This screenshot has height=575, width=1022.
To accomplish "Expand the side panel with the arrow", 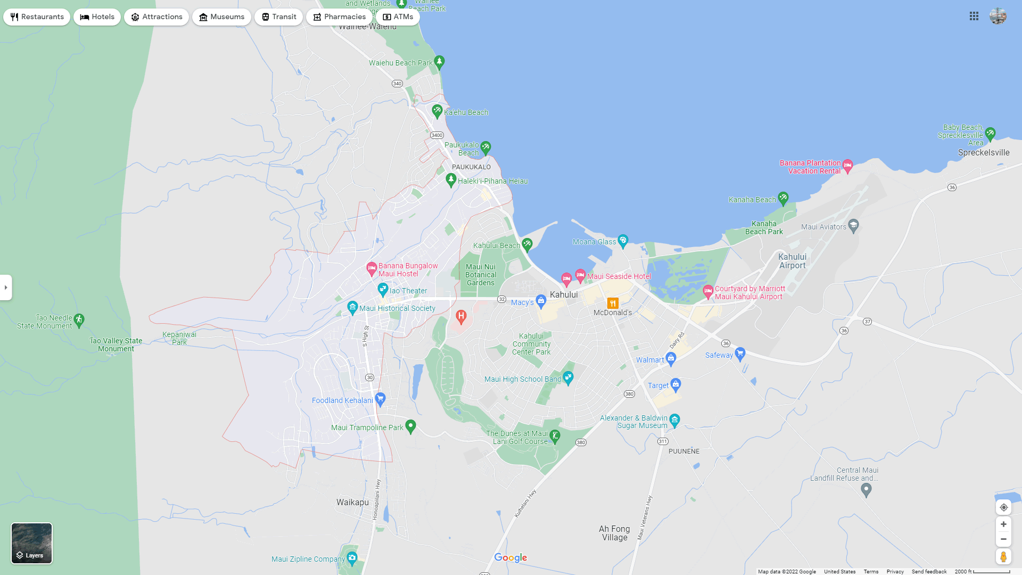I will click(6, 287).
